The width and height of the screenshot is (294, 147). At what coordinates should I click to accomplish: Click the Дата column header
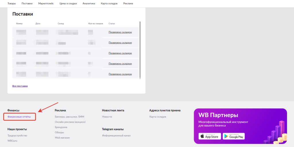click(x=38, y=23)
